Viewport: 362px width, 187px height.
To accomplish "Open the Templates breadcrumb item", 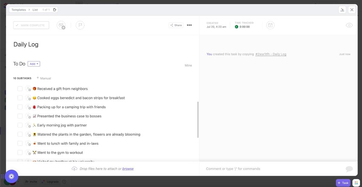I will pyautogui.click(x=19, y=10).
